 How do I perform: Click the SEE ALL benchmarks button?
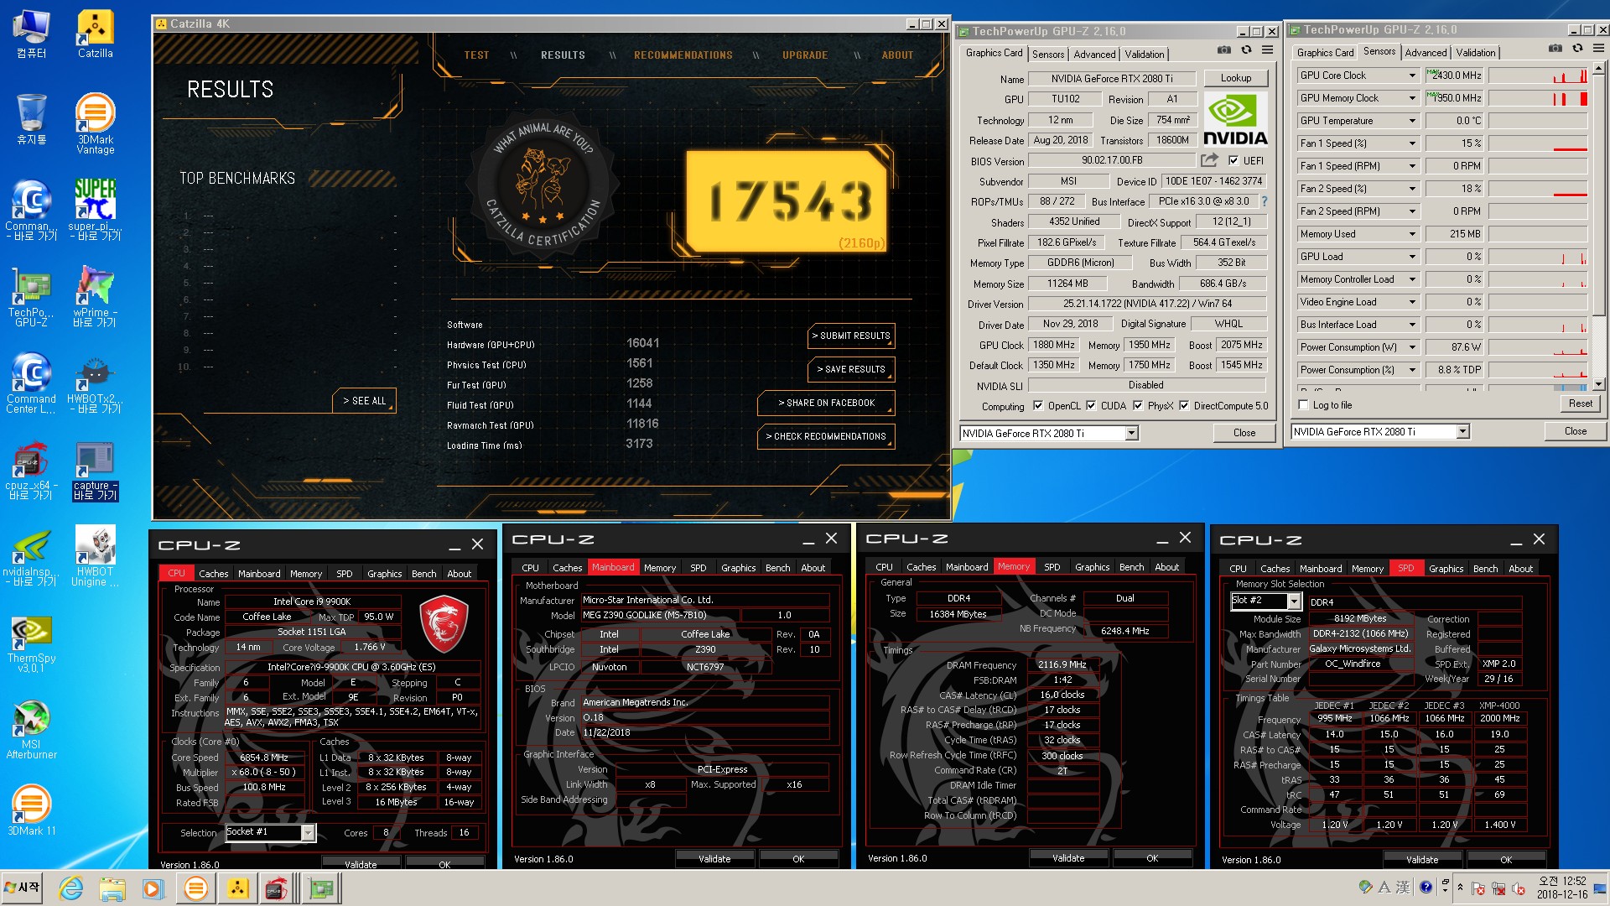tap(364, 401)
